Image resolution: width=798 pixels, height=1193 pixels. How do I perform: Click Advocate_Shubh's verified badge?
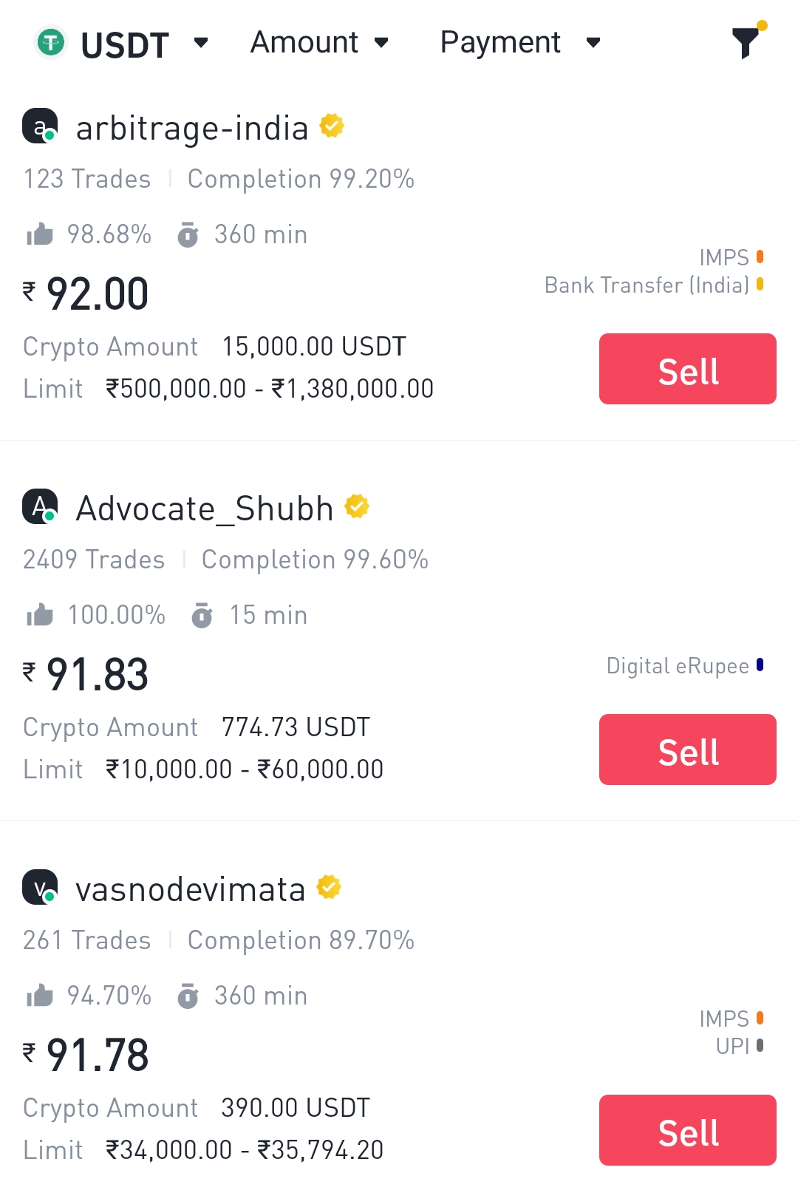click(x=357, y=506)
